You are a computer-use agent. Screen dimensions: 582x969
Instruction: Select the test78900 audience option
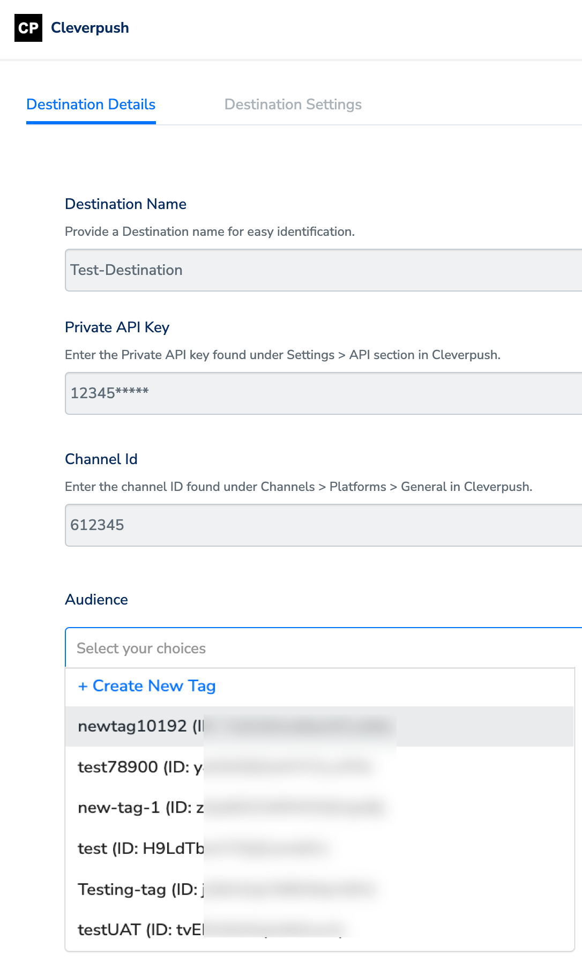click(x=319, y=767)
